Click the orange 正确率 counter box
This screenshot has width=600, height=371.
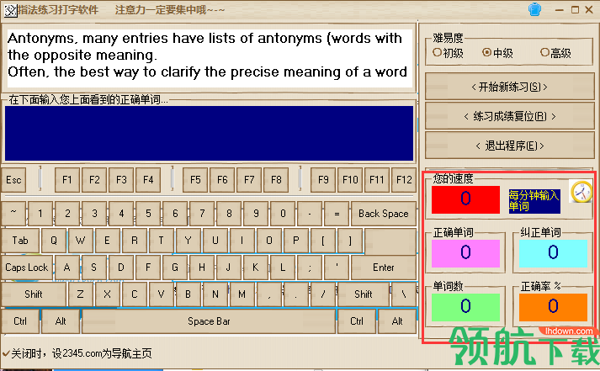click(x=553, y=307)
